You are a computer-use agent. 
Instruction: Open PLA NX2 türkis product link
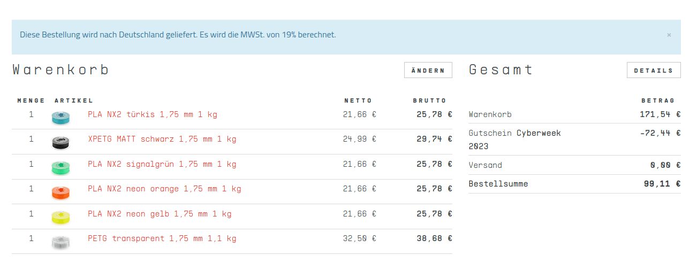coord(153,114)
